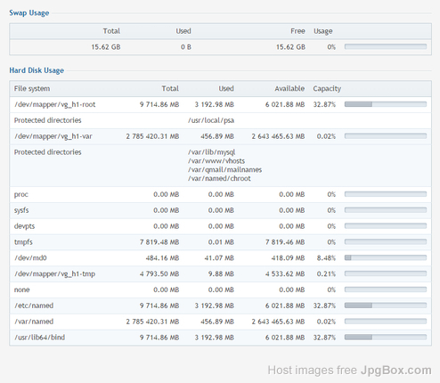The width and height of the screenshot is (440, 383).
Task: Click the /var/qmail/mailnames directory text
Action: (x=224, y=170)
